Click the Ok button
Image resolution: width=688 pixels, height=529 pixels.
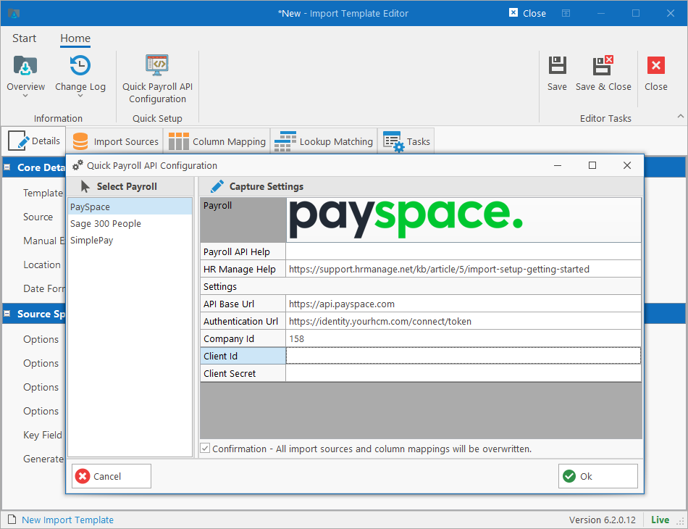click(597, 476)
